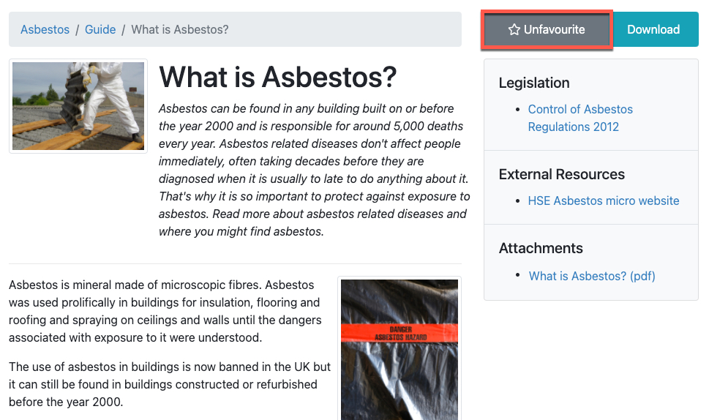Open Control of Asbestos Regulations 2012 link
The width and height of the screenshot is (709, 420).
click(x=580, y=118)
